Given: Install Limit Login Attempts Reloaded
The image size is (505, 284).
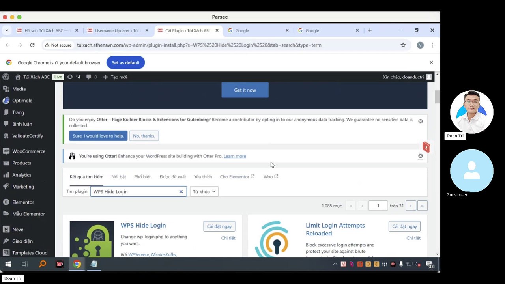Looking at the screenshot, I should (404, 226).
